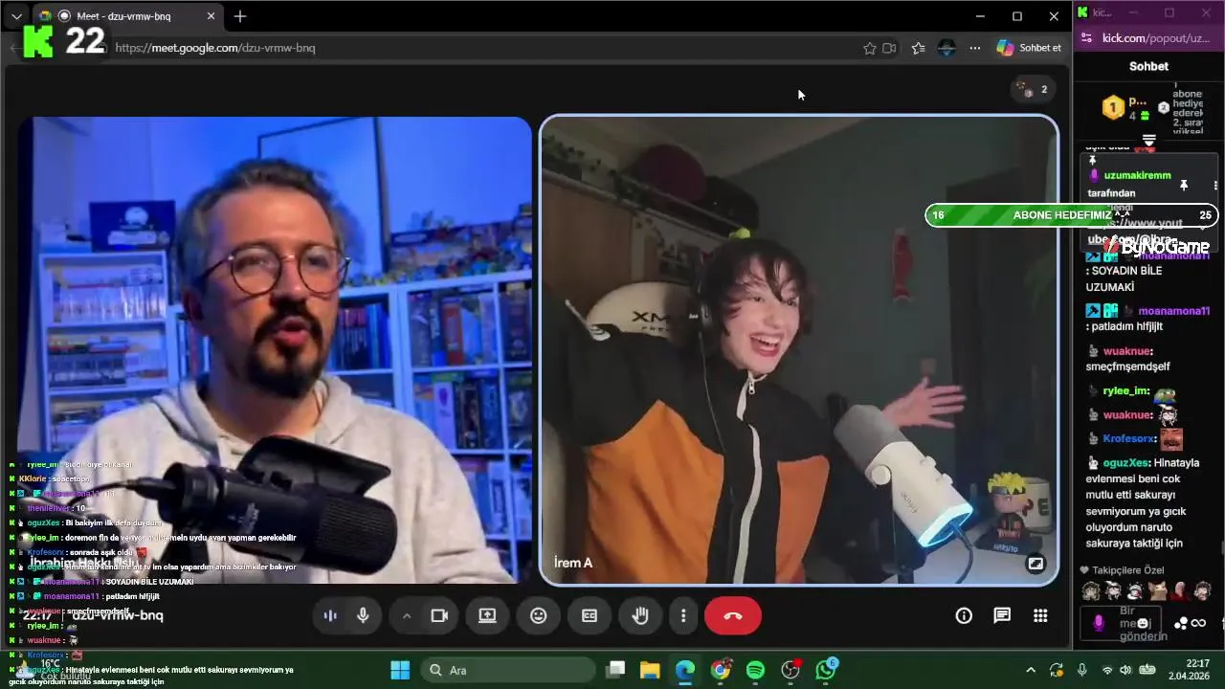Click purple microphone badge in message box
The height and width of the screenshot is (689, 1225).
point(1099,623)
